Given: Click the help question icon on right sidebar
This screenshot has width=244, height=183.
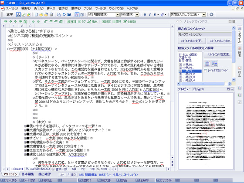Looking at the screenshot, I should tap(240, 102).
